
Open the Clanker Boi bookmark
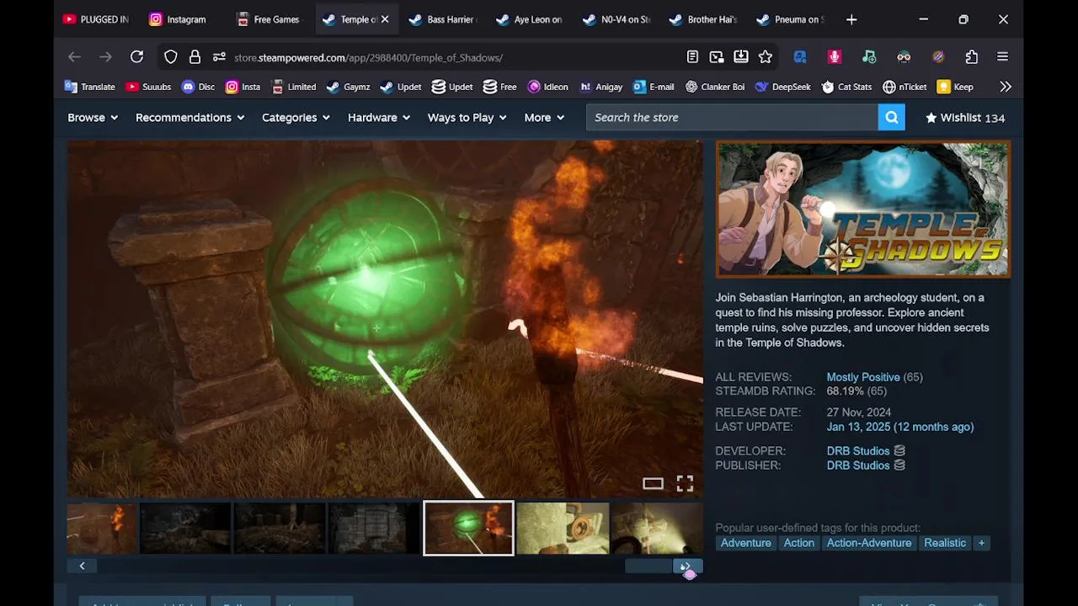click(x=715, y=87)
